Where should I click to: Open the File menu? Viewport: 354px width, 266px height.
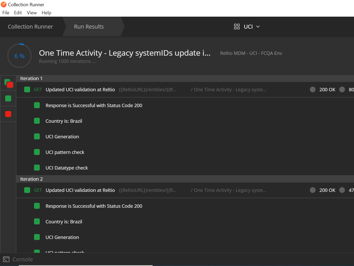[x=6, y=13]
